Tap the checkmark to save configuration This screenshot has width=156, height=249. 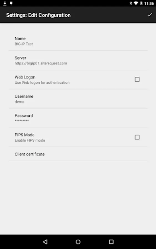pyautogui.click(x=149, y=15)
